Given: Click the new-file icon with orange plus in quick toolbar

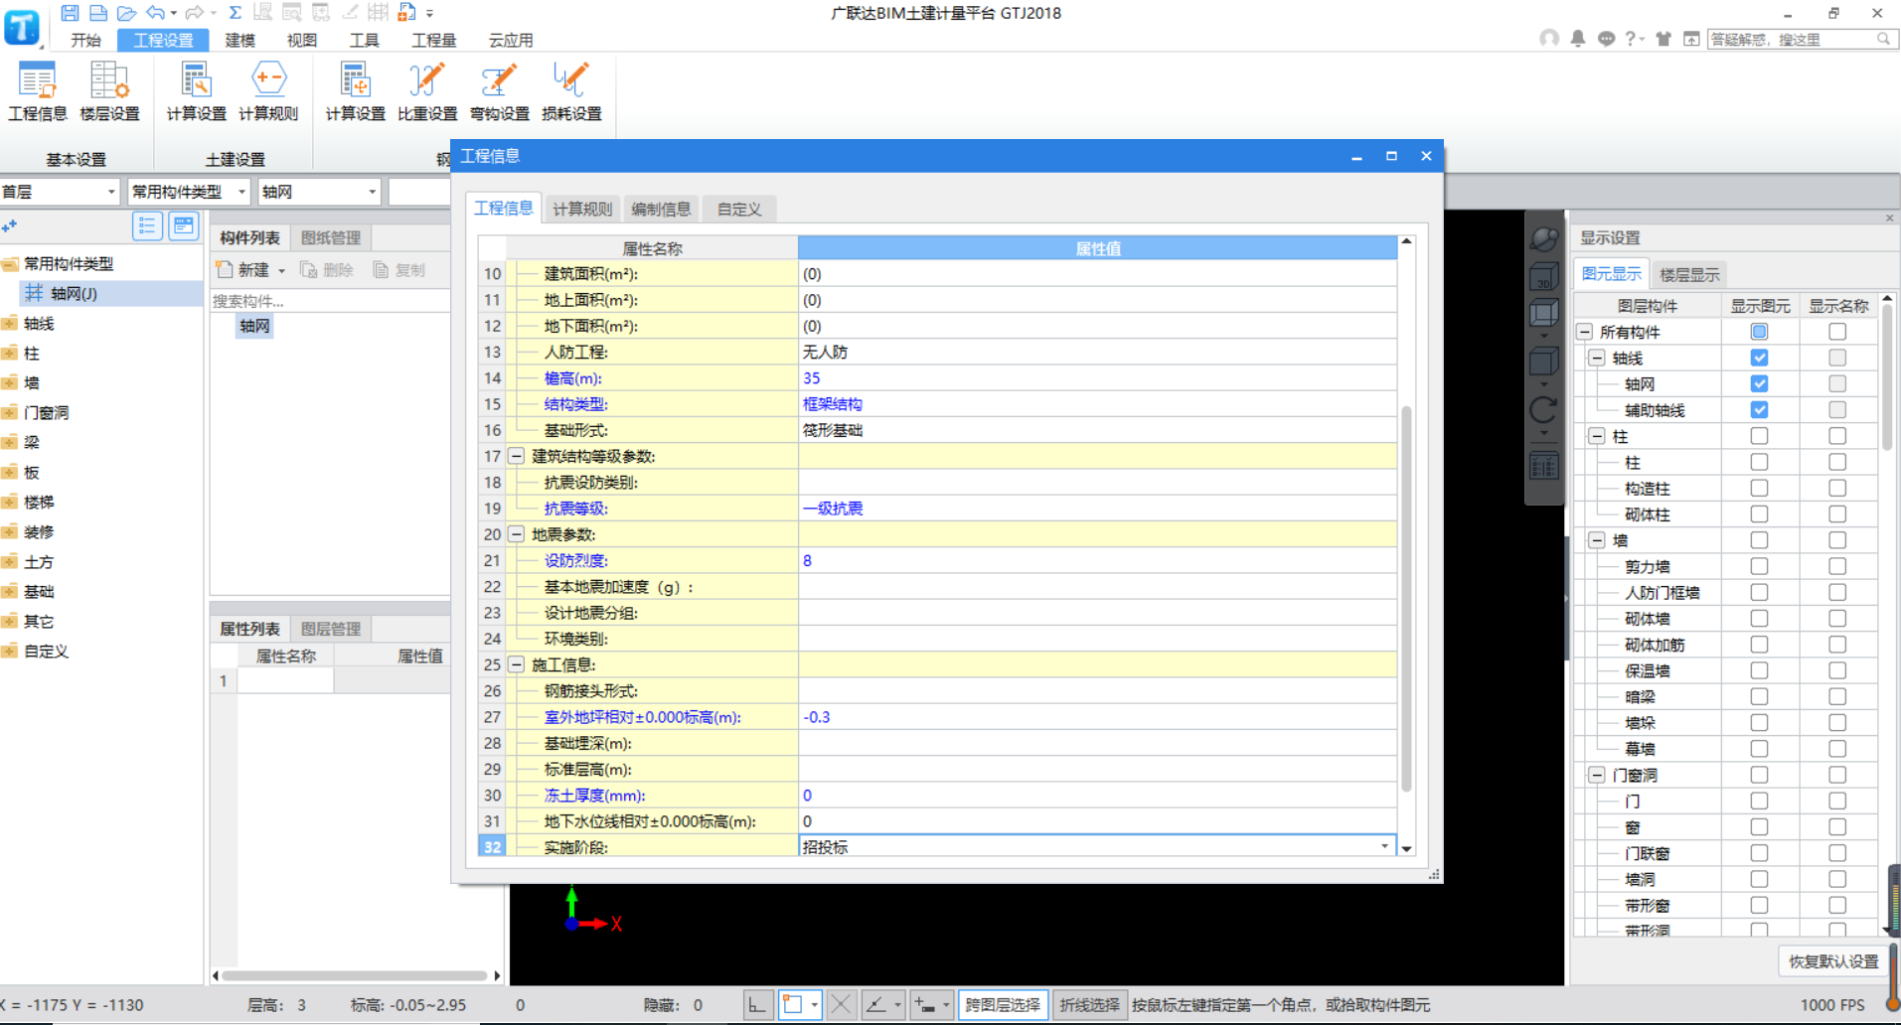Looking at the screenshot, I should (406, 13).
